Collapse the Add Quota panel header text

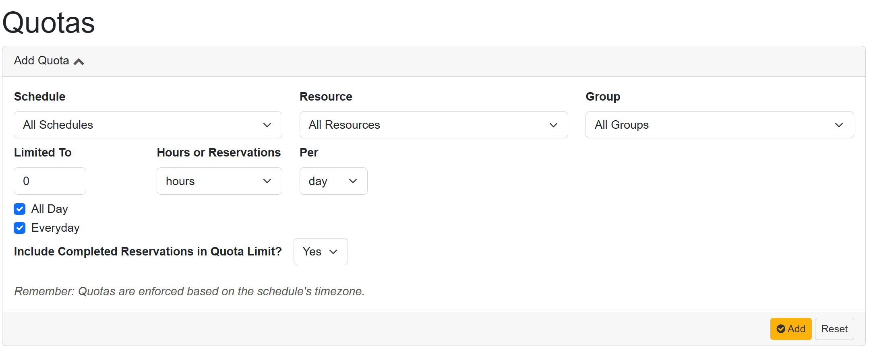41,61
